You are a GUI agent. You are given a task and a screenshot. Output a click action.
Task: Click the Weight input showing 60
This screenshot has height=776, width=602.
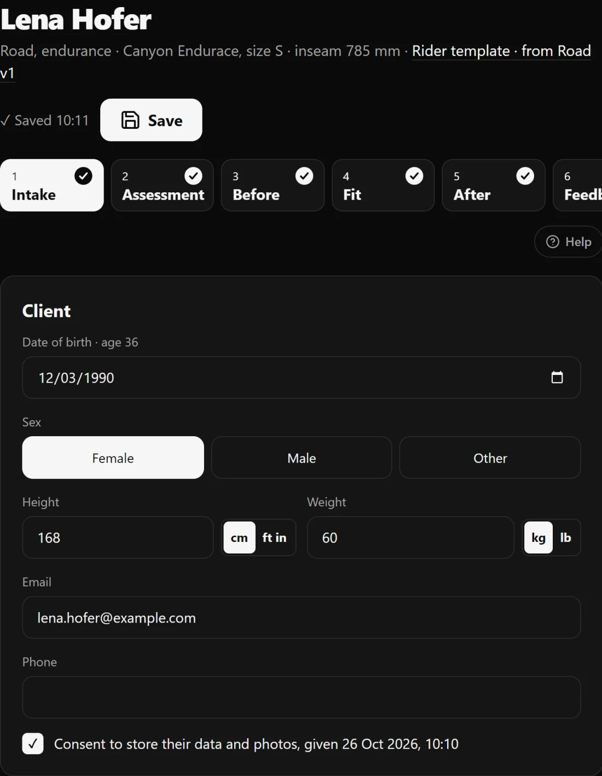tap(410, 538)
